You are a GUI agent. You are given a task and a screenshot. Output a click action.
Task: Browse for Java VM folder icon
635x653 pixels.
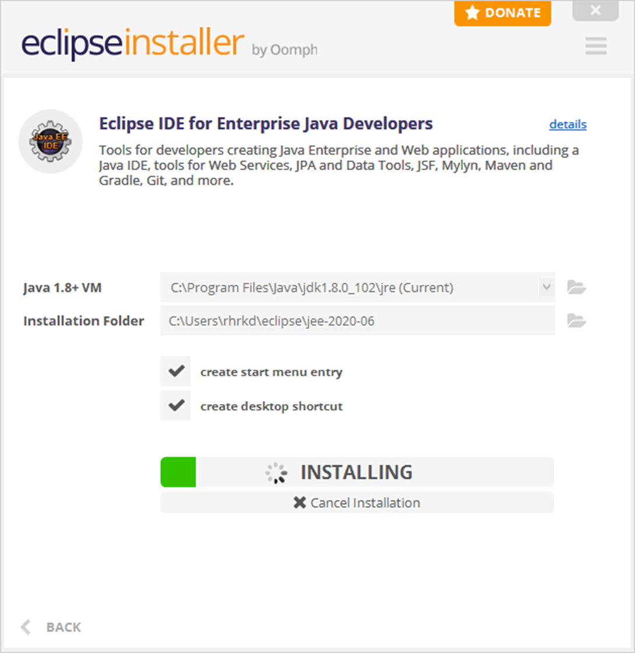click(x=576, y=287)
